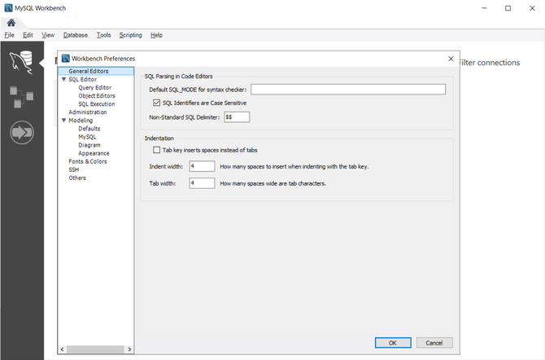Select MySQL under Modeling
Screen dimensions: 545x360
[x=87, y=137]
